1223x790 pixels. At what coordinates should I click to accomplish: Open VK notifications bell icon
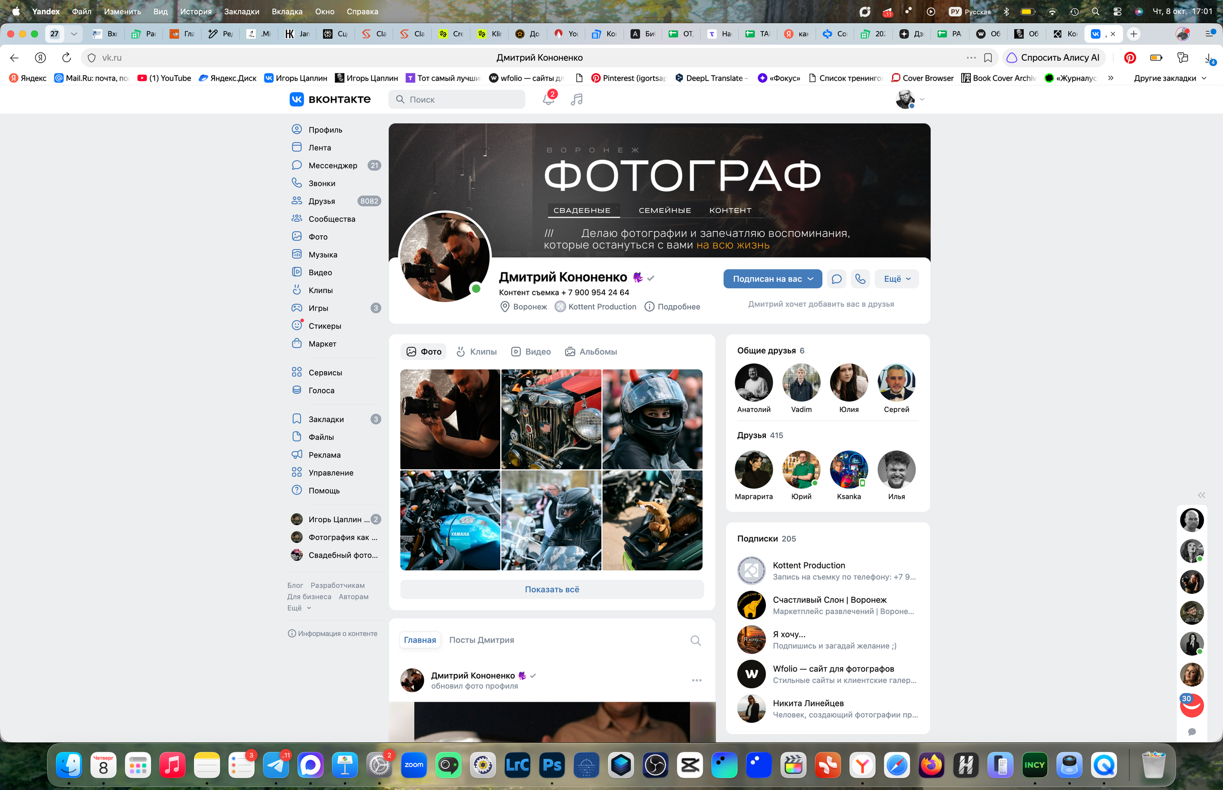548,99
